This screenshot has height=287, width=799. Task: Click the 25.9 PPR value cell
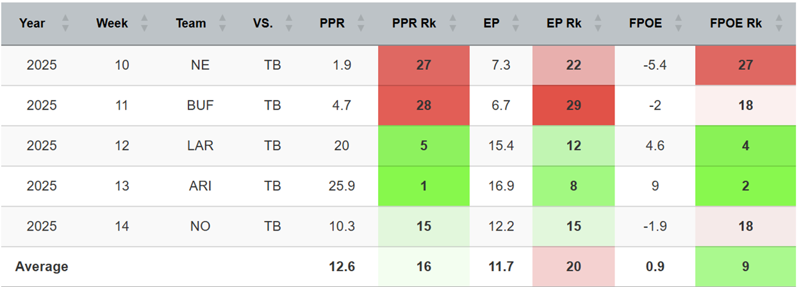(342, 186)
